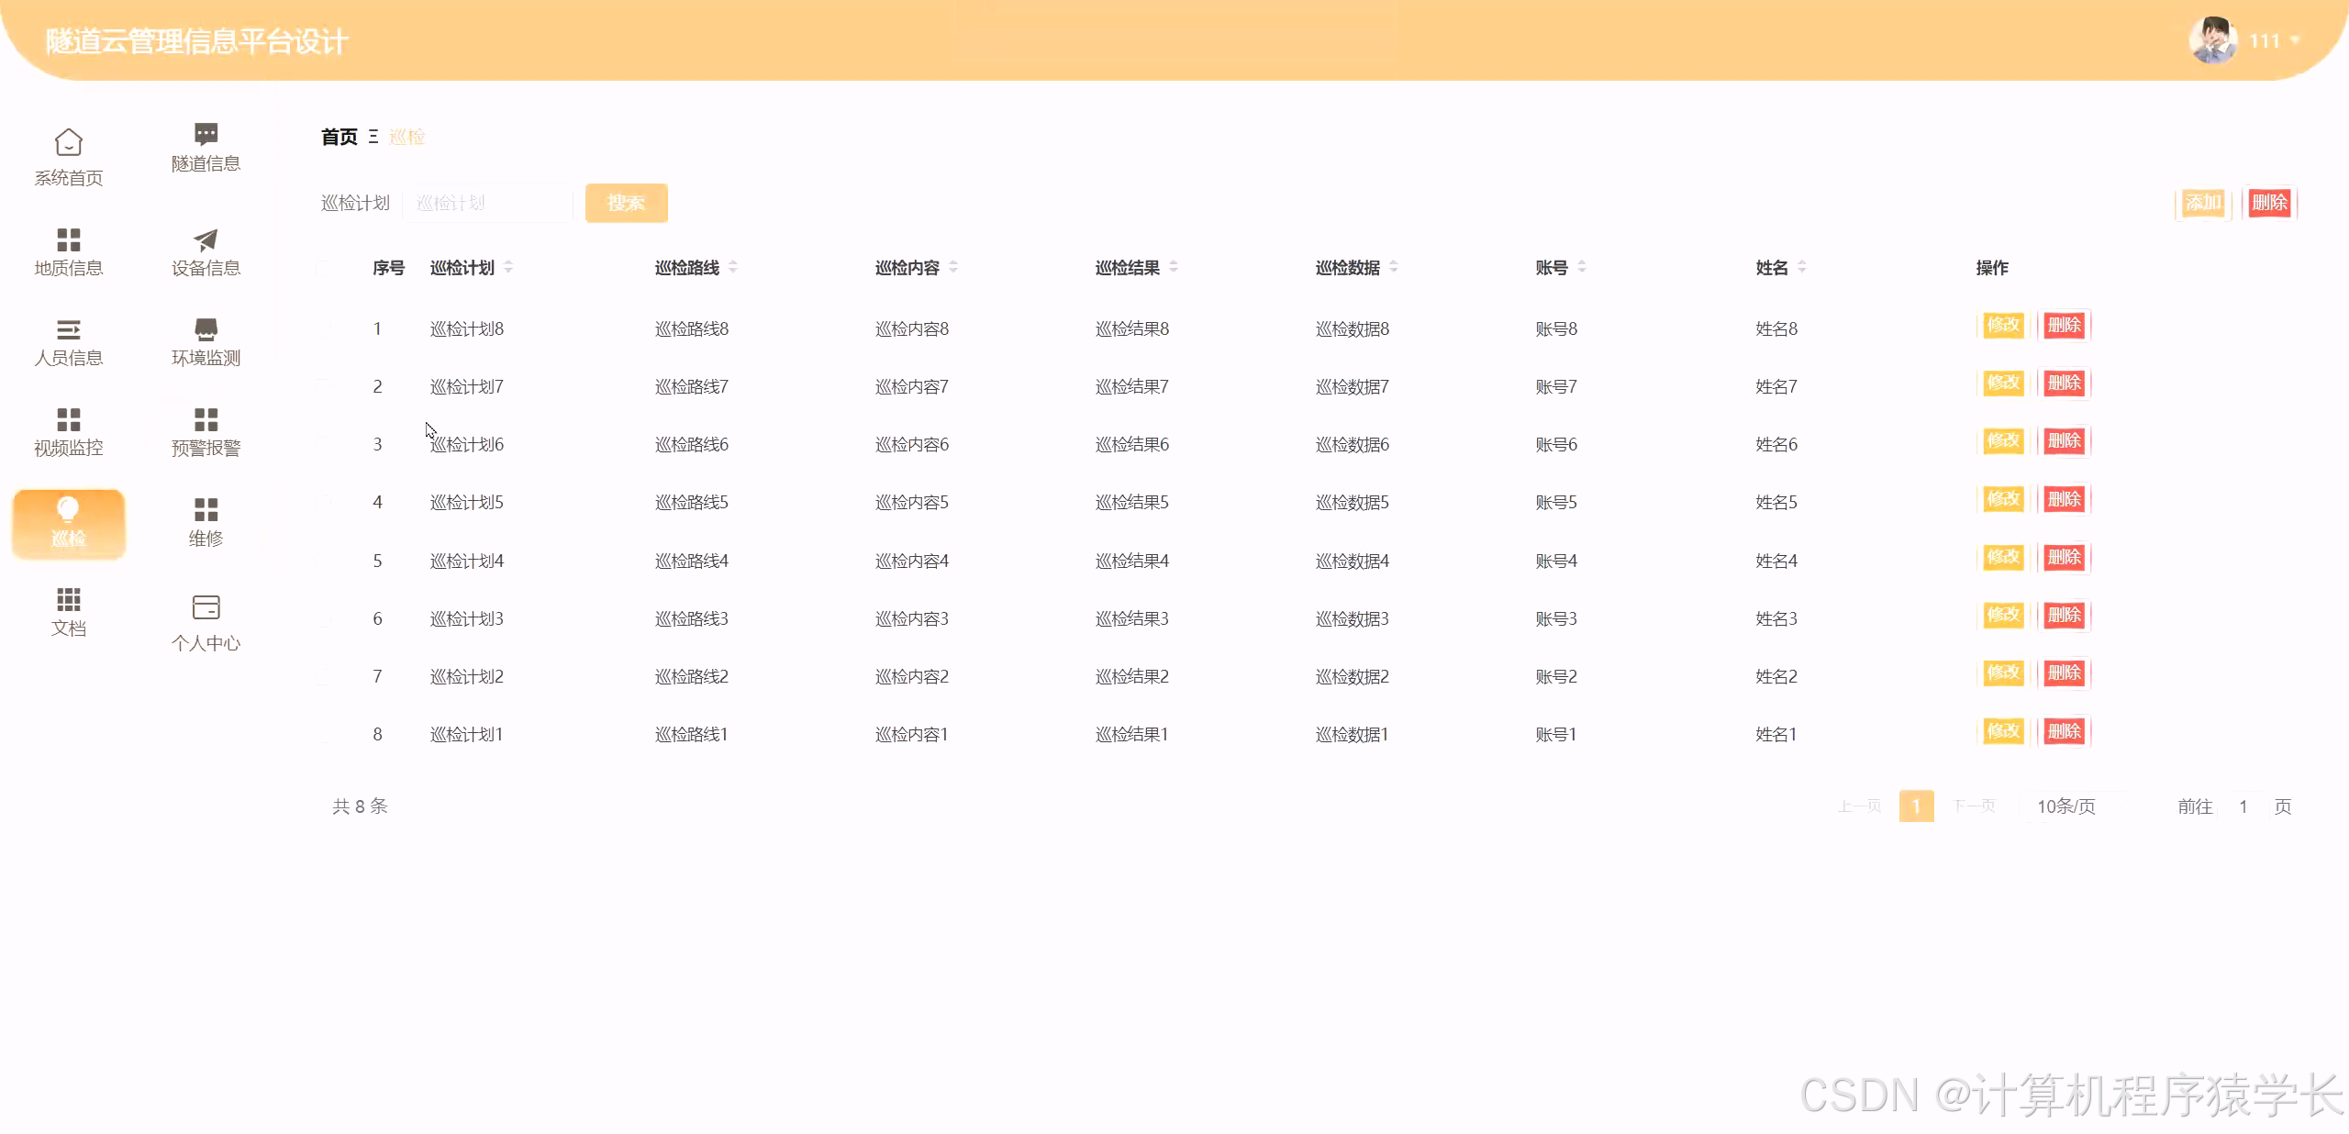Open 预警报警 grid icon in sidebar
This screenshot has width=2349, height=1134.
coord(206,419)
